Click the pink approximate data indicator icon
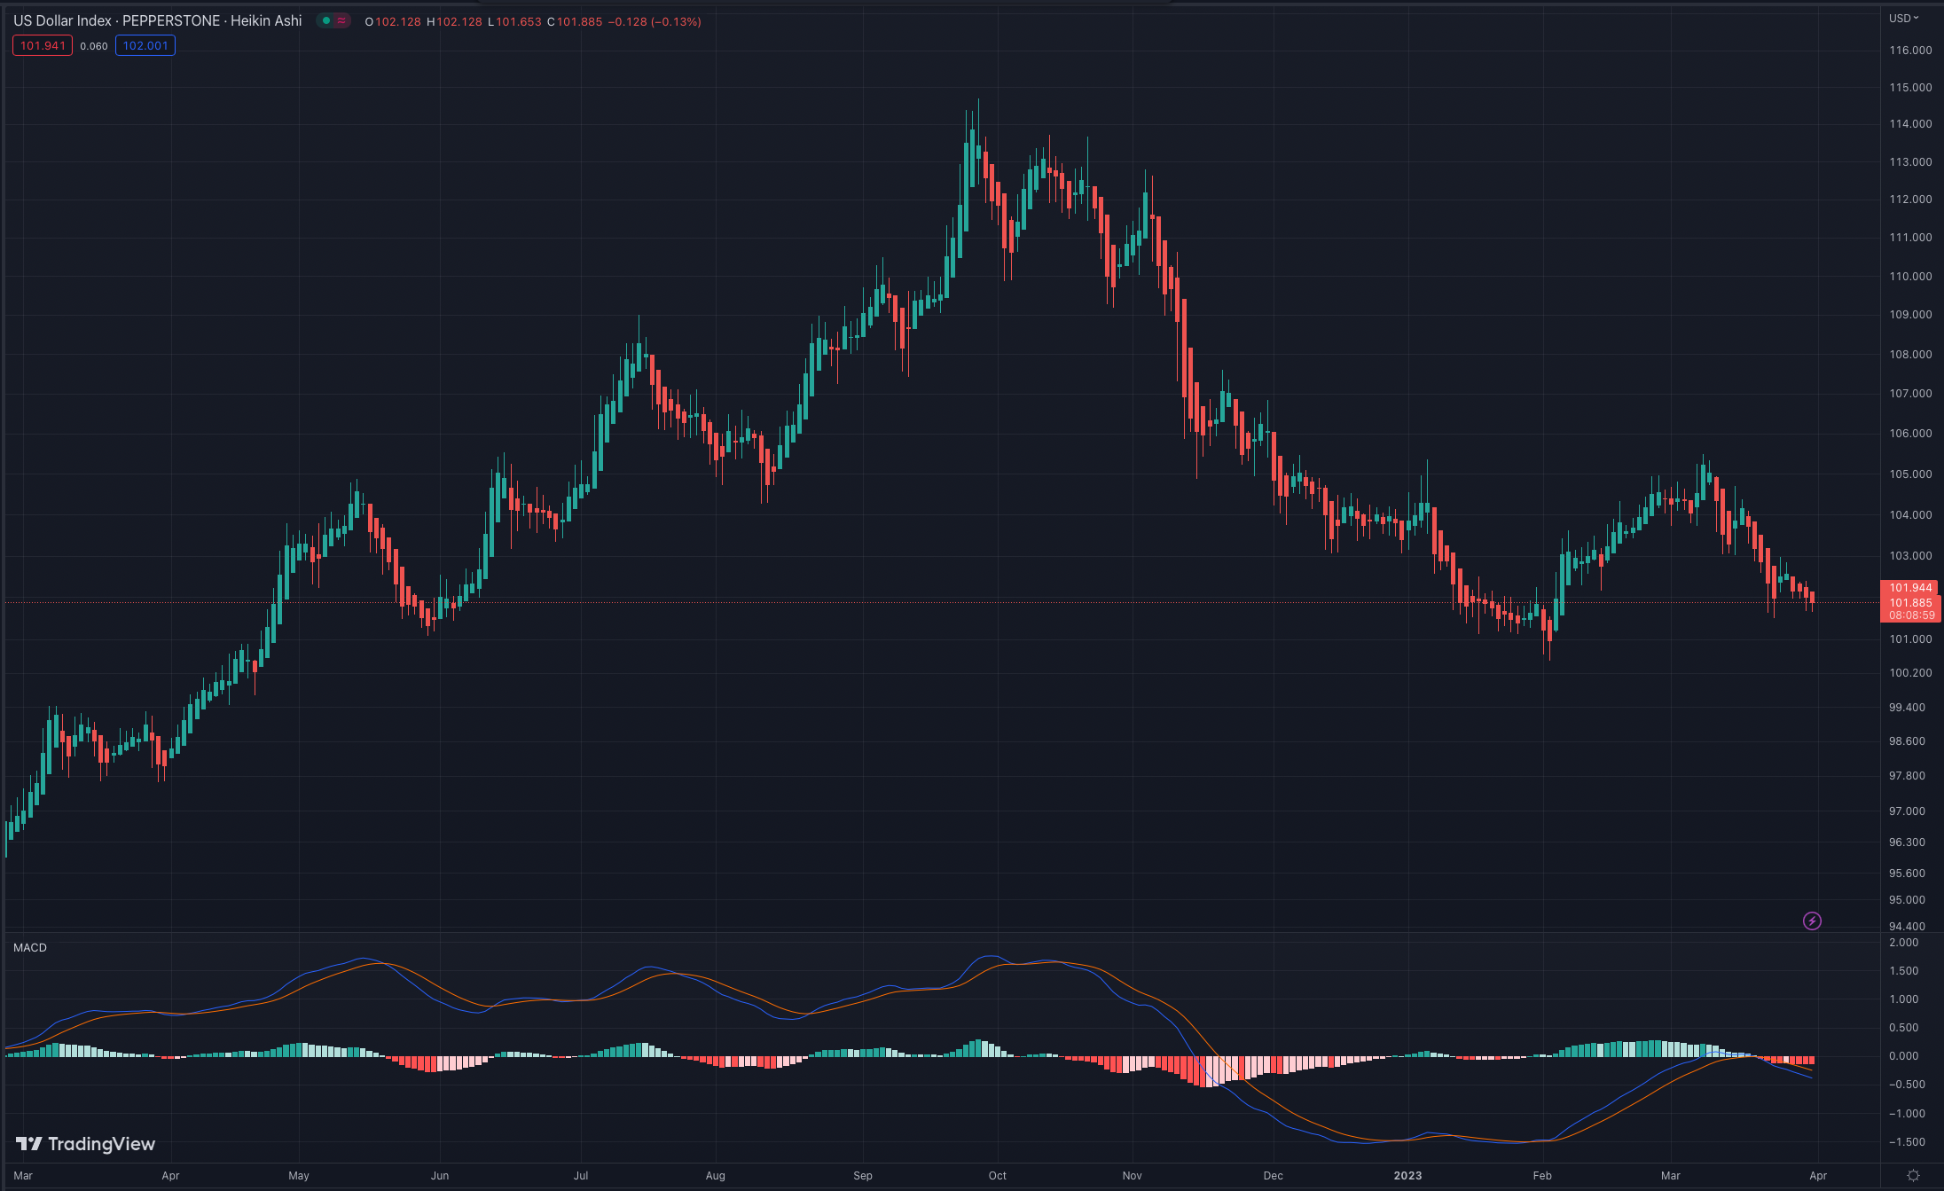Screen dimensions: 1944x1191 341,20
